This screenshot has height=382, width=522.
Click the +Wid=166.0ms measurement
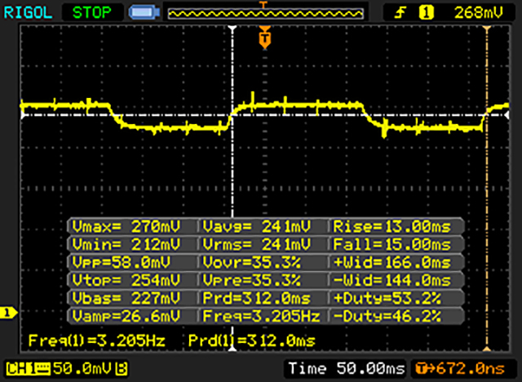pyautogui.click(x=392, y=263)
